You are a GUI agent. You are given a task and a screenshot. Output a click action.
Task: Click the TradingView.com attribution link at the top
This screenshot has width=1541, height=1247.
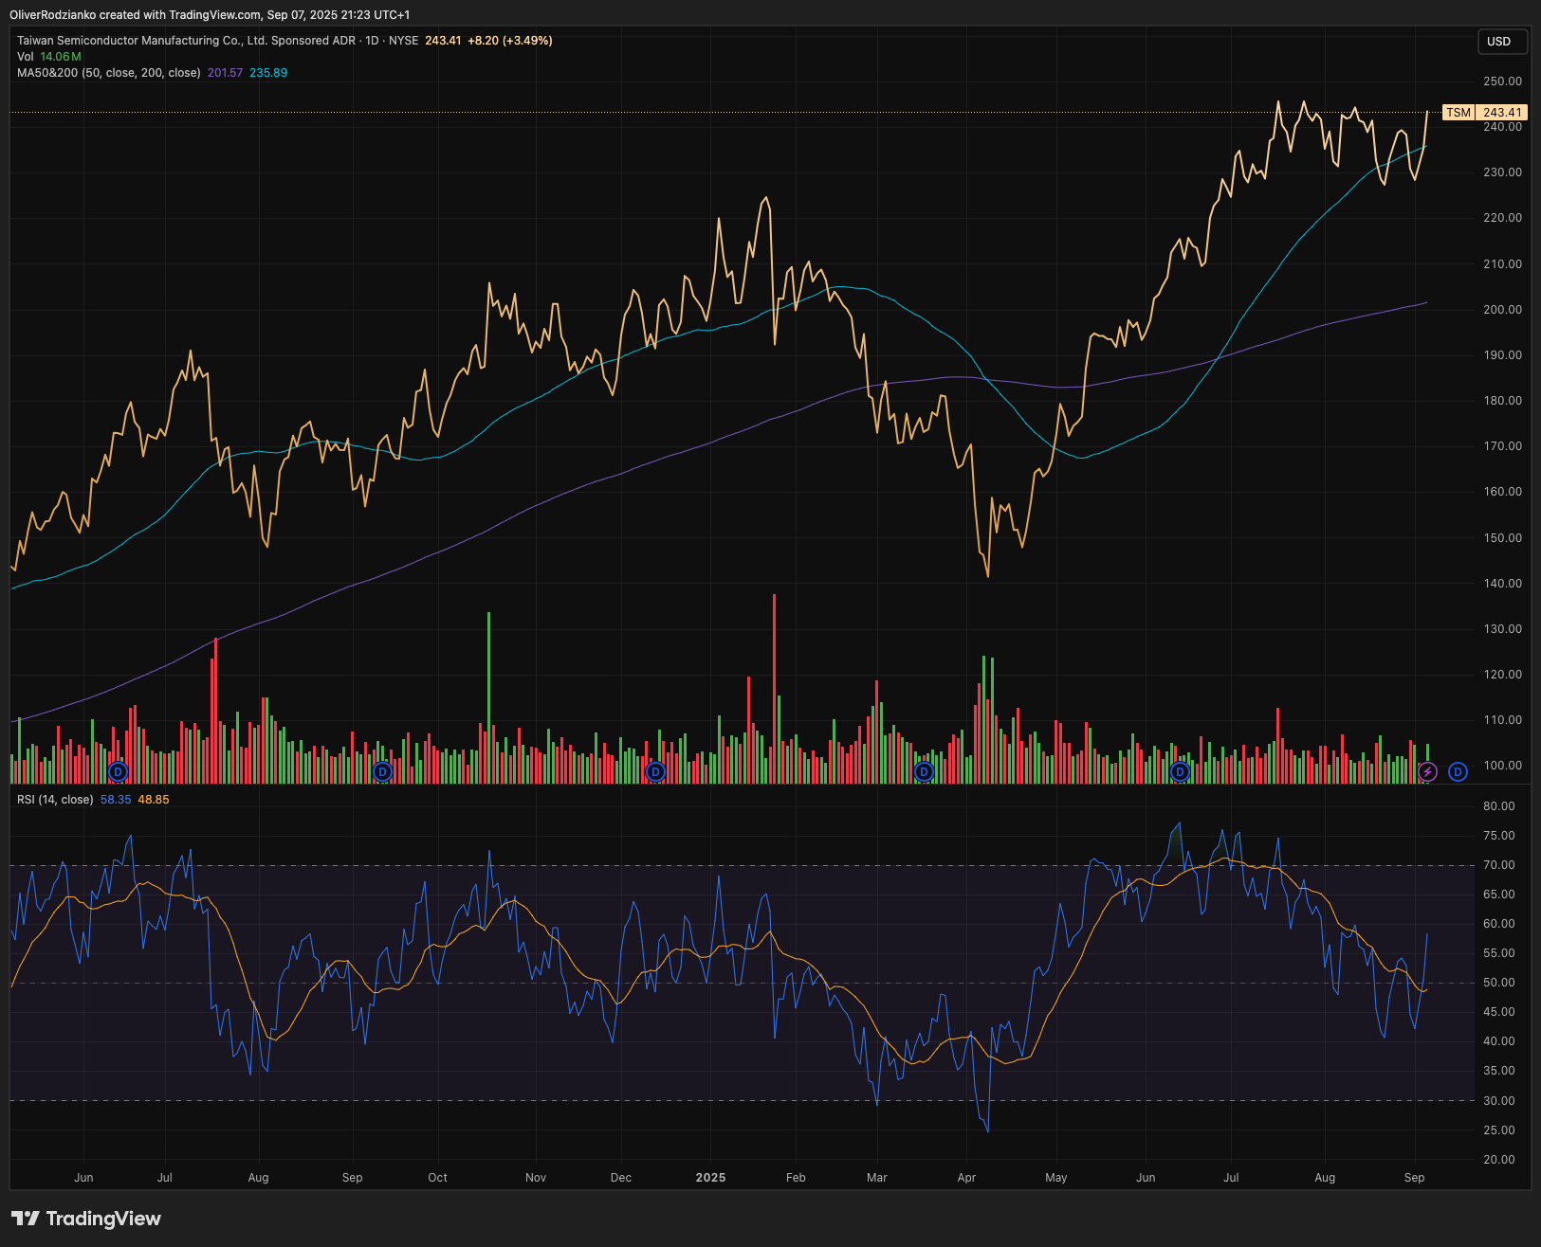[x=214, y=15]
